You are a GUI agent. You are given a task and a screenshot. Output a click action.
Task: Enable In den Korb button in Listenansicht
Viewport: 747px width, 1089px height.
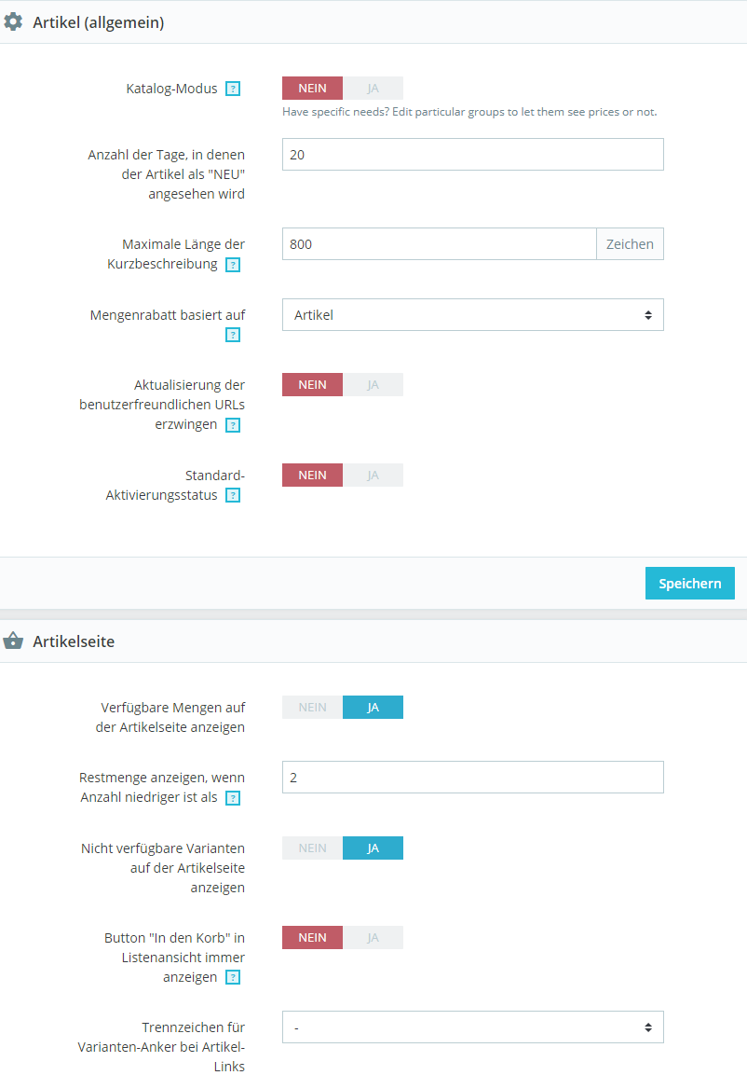coord(373,938)
